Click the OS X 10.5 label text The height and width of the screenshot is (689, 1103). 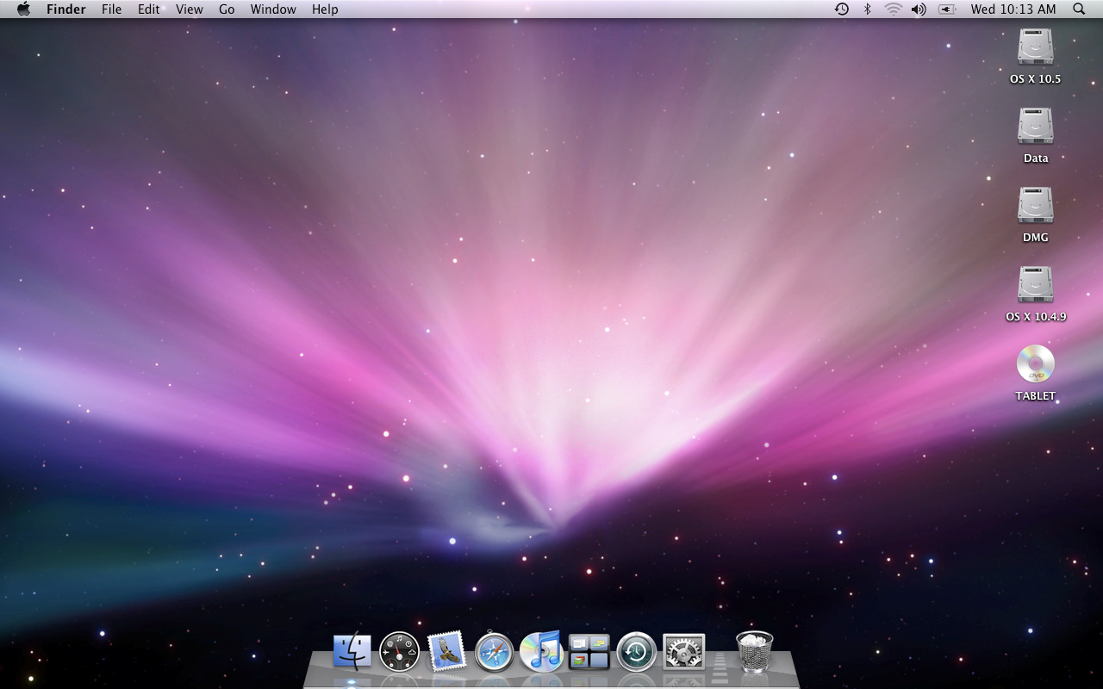click(x=1035, y=78)
